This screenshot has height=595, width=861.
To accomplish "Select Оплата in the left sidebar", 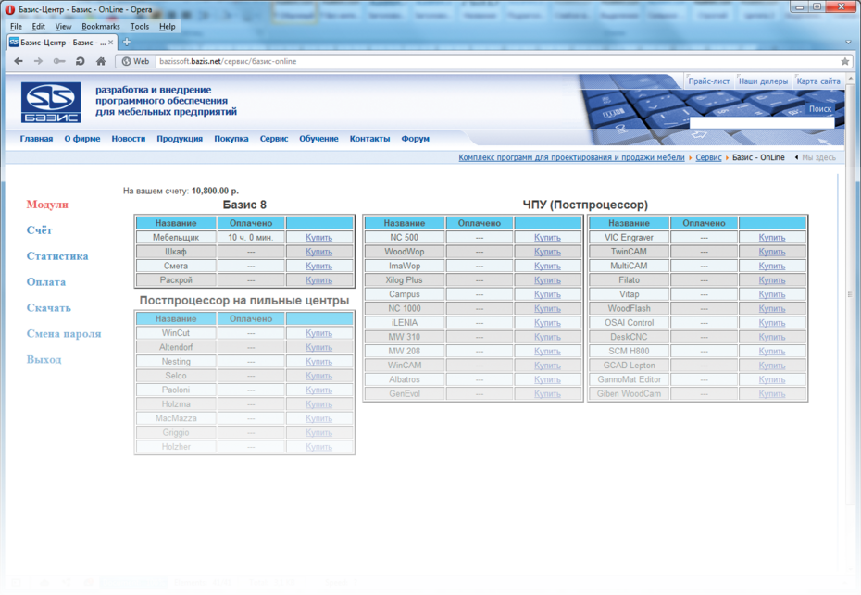I will (46, 282).
